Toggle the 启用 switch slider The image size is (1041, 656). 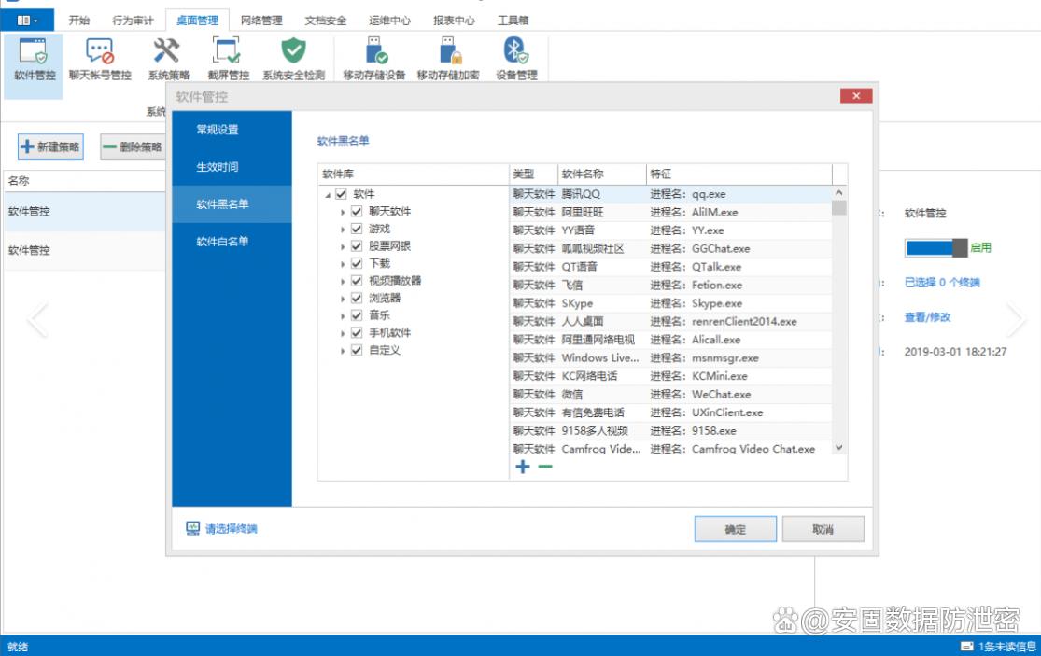(x=935, y=248)
